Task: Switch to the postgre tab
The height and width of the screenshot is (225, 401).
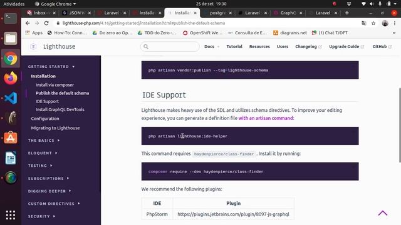Action: [217, 12]
